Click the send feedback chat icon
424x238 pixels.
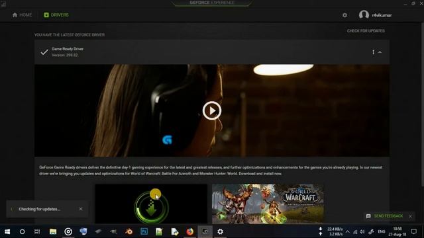tap(368, 216)
